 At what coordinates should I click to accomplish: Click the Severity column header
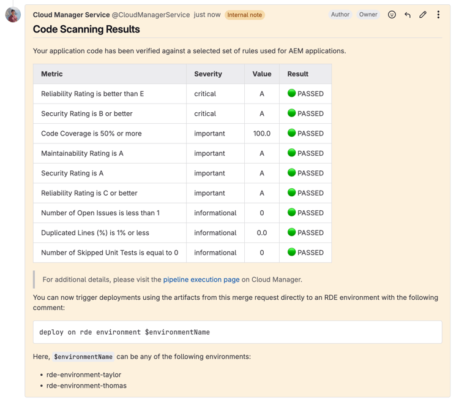coord(208,74)
